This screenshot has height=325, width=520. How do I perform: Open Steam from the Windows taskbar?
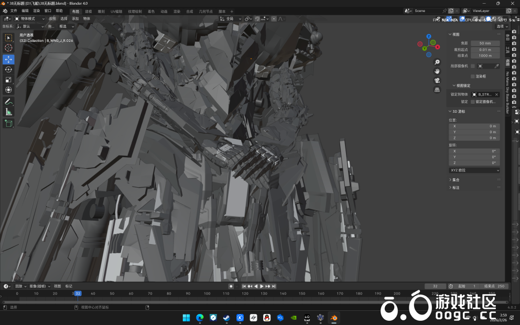coord(226,318)
